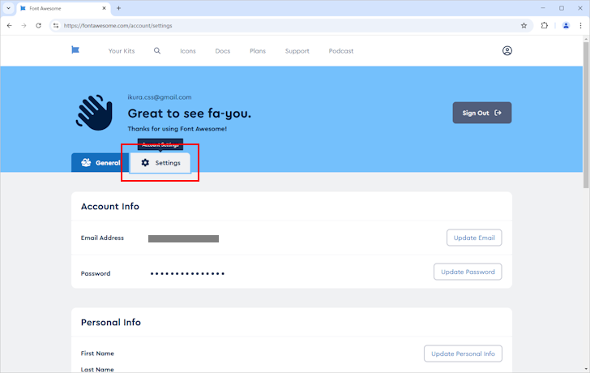Open Your Kits in navigation
Image resolution: width=590 pixels, height=373 pixels.
(x=122, y=51)
